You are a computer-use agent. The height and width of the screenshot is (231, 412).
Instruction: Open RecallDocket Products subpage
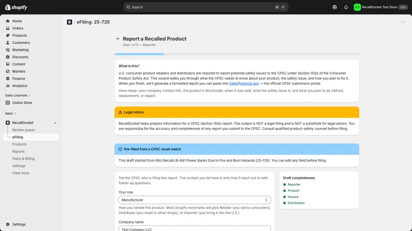click(19, 144)
